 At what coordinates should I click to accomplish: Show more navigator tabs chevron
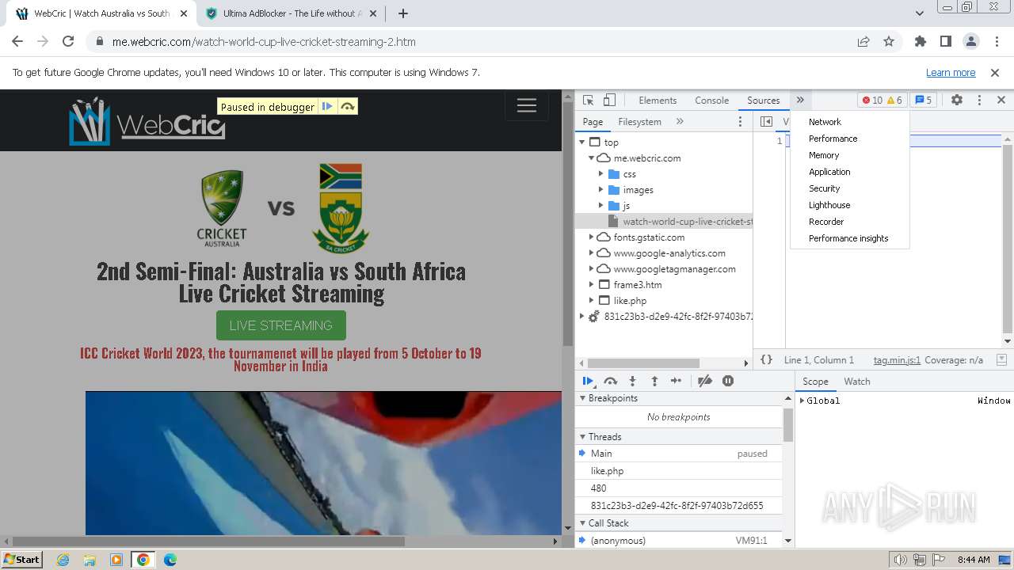point(680,121)
